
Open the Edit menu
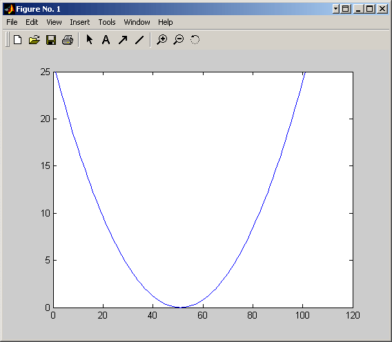point(32,22)
